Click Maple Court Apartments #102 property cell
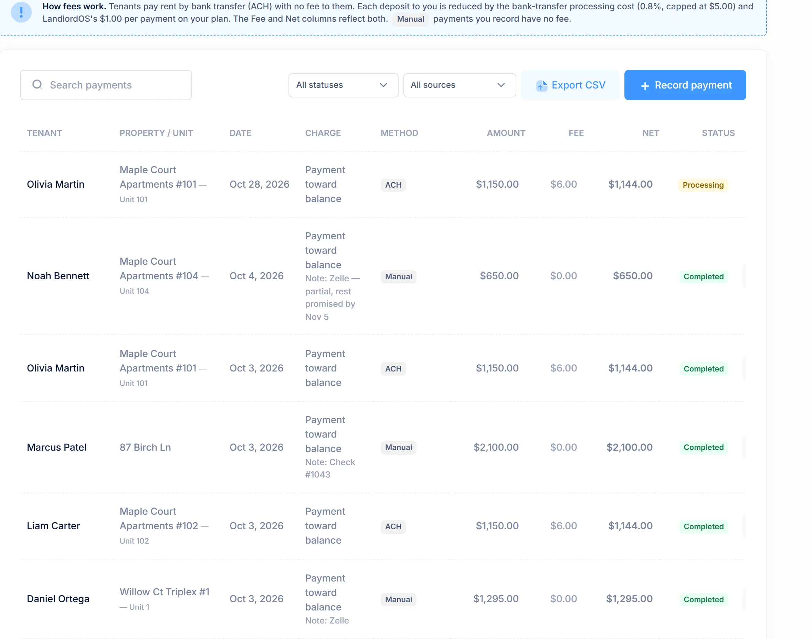This screenshot has width=812, height=639. tap(164, 526)
